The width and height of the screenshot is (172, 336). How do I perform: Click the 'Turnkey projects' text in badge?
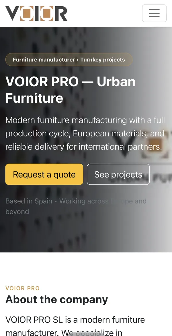(x=103, y=60)
